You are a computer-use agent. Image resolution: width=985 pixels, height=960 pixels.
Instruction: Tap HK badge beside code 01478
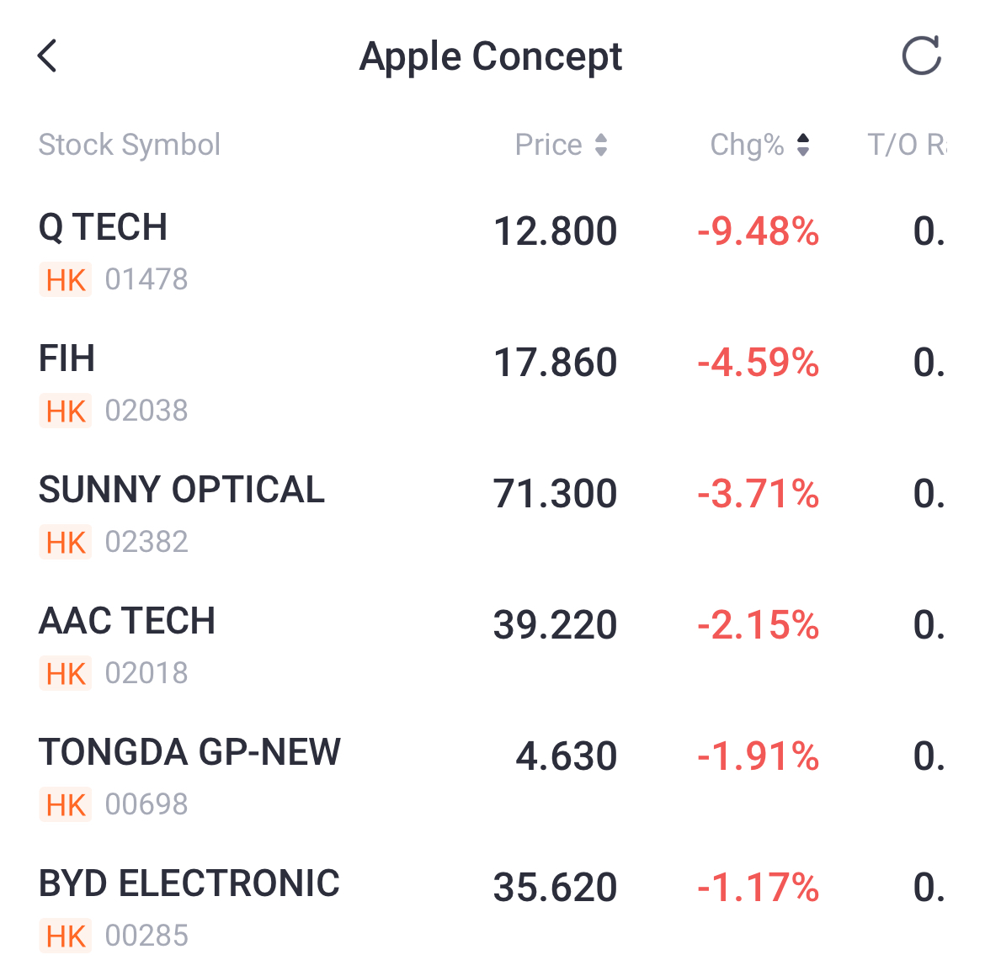(66, 280)
